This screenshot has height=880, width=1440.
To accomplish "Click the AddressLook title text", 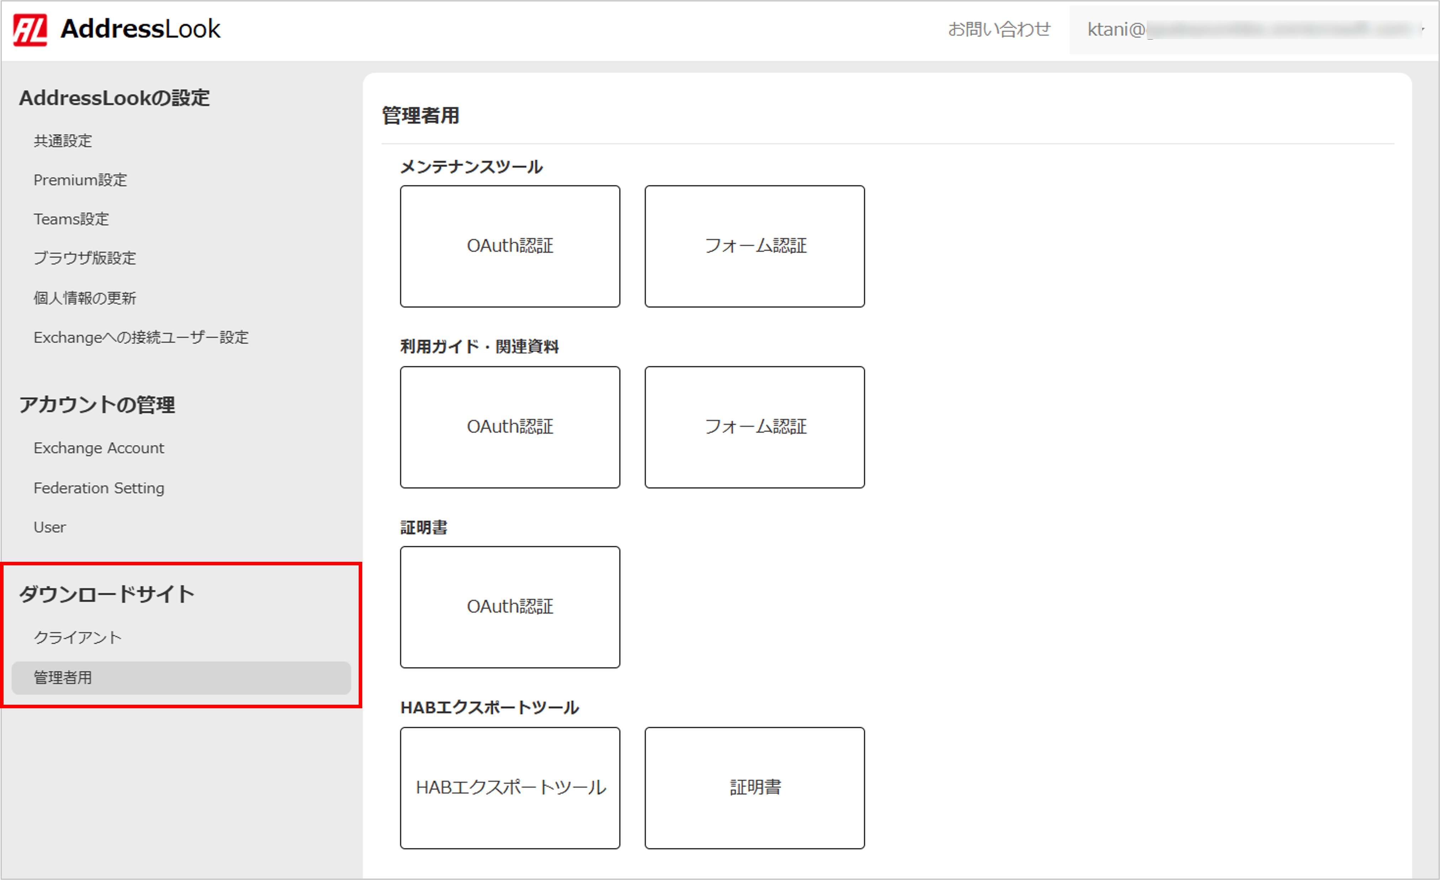I will [x=140, y=28].
